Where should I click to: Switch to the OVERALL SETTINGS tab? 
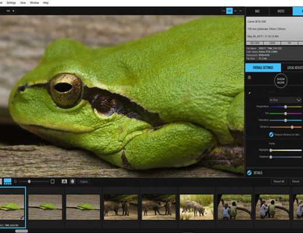(x=263, y=68)
